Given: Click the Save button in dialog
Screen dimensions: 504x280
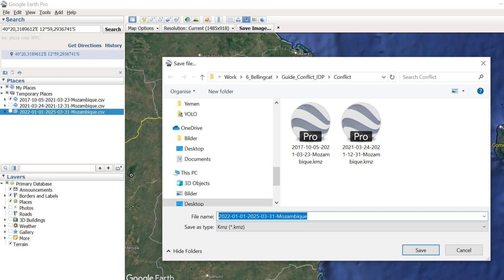Looking at the screenshot, I should click(421, 250).
